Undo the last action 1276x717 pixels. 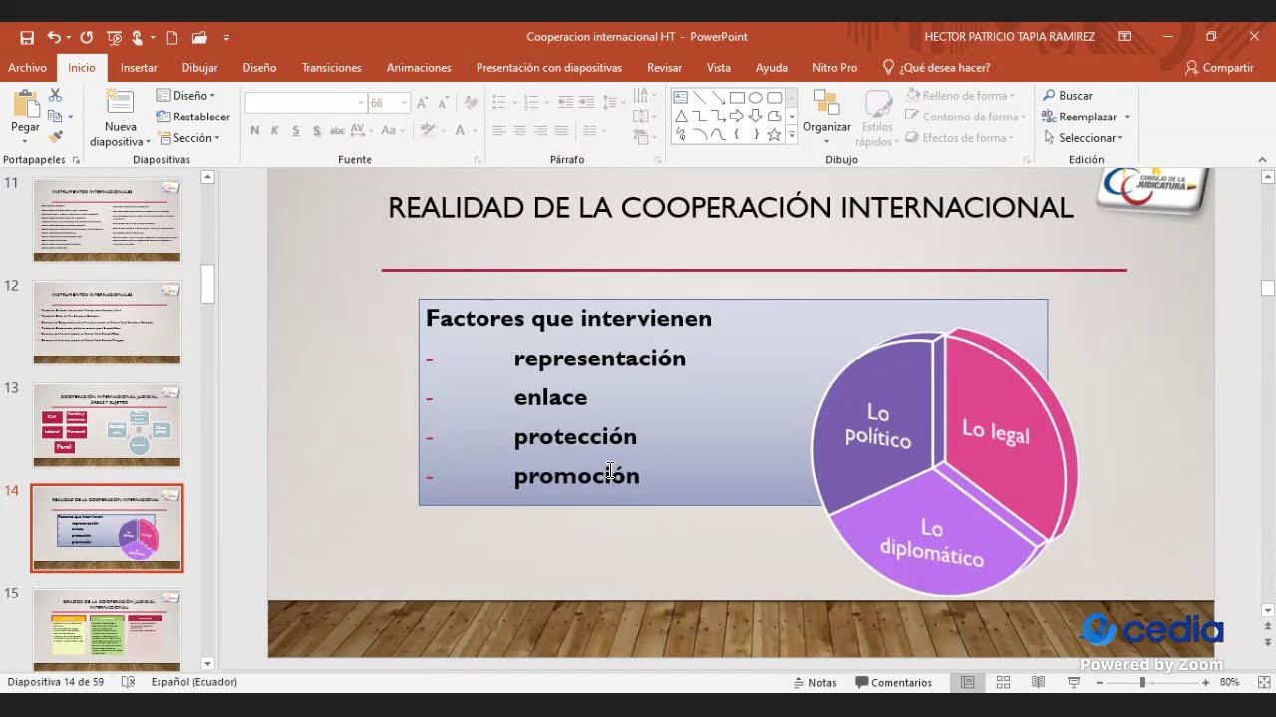click(54, 37)
